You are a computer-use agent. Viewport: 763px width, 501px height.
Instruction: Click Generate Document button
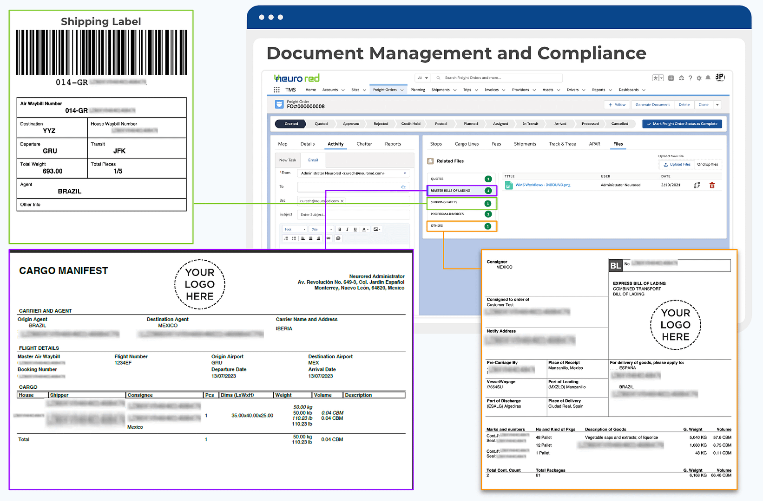click(x=652, y=105)
